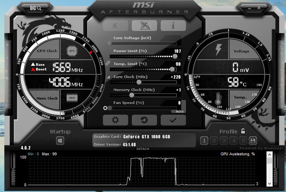Click the 0 mV voltage readout

point(240,67)
